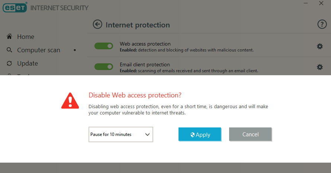Click the red warning triangle icon
This screenshot has height=173, width=331.
[x=70, y=100]
